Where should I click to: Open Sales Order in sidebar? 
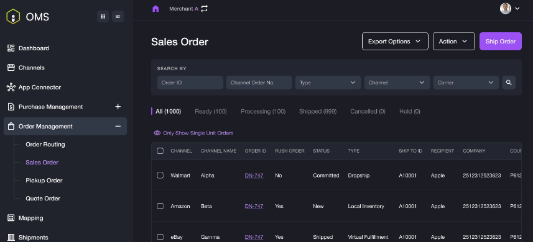(42, 163)
